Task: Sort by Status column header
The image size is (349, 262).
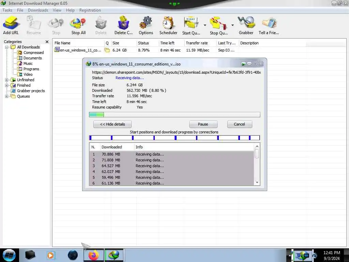Action: click(x=148, y=43)
